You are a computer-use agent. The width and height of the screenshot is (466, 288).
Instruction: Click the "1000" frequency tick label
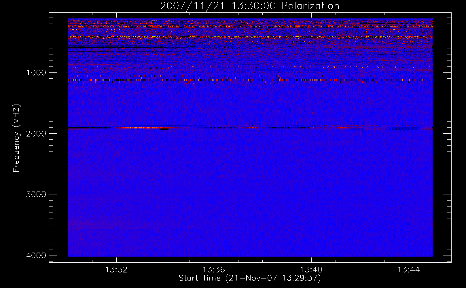36,72
